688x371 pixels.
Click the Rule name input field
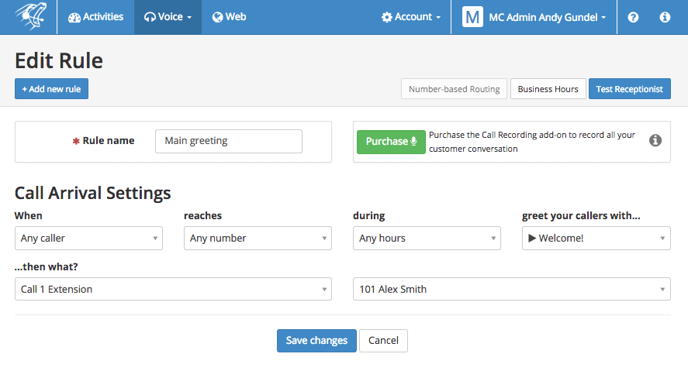229,141
